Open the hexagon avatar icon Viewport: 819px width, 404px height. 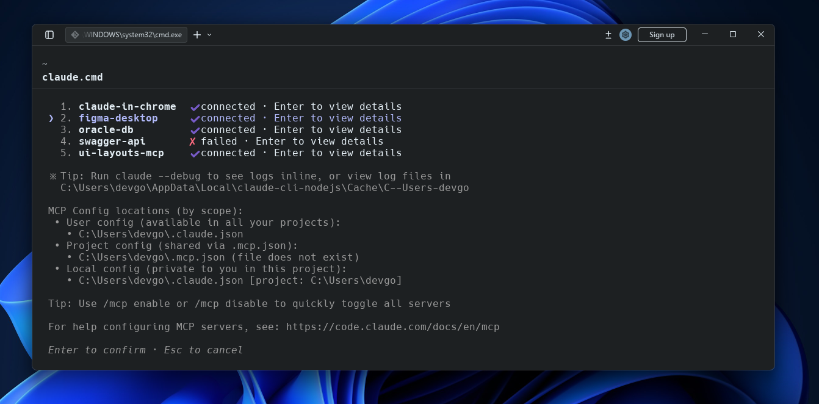pyautogui.click(x=625, y=35)
